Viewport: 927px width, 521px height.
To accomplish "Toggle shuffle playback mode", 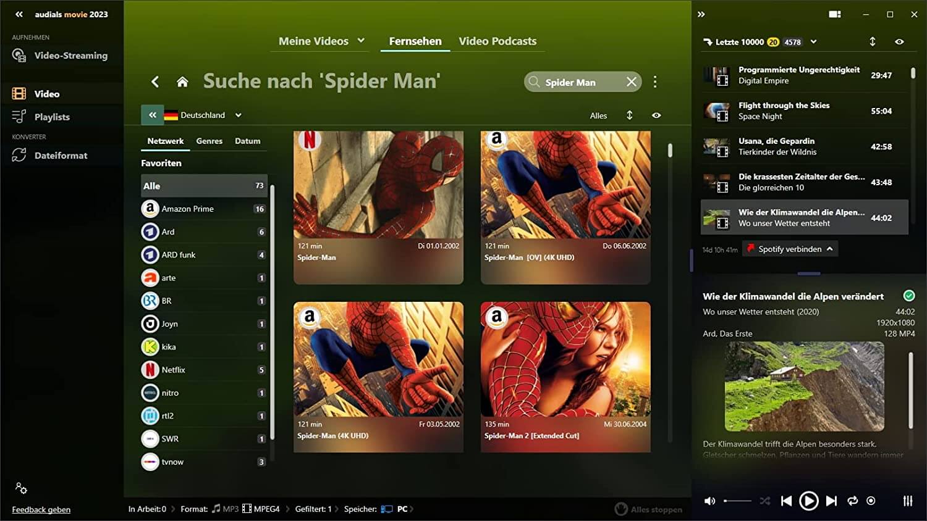I will point(765,501).
